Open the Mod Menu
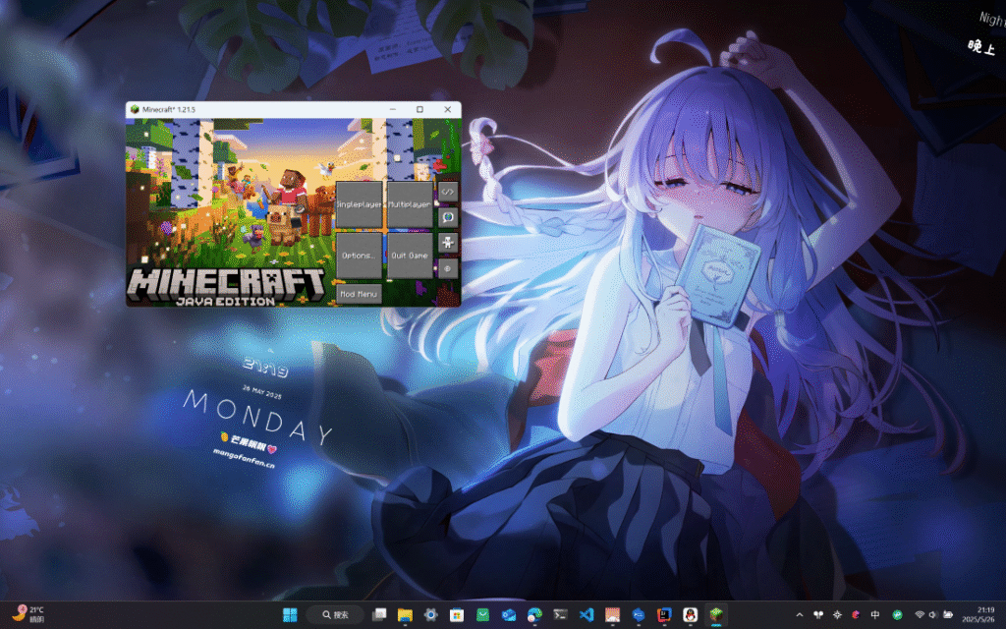1006x629 pixels. [x=360, y=293]
